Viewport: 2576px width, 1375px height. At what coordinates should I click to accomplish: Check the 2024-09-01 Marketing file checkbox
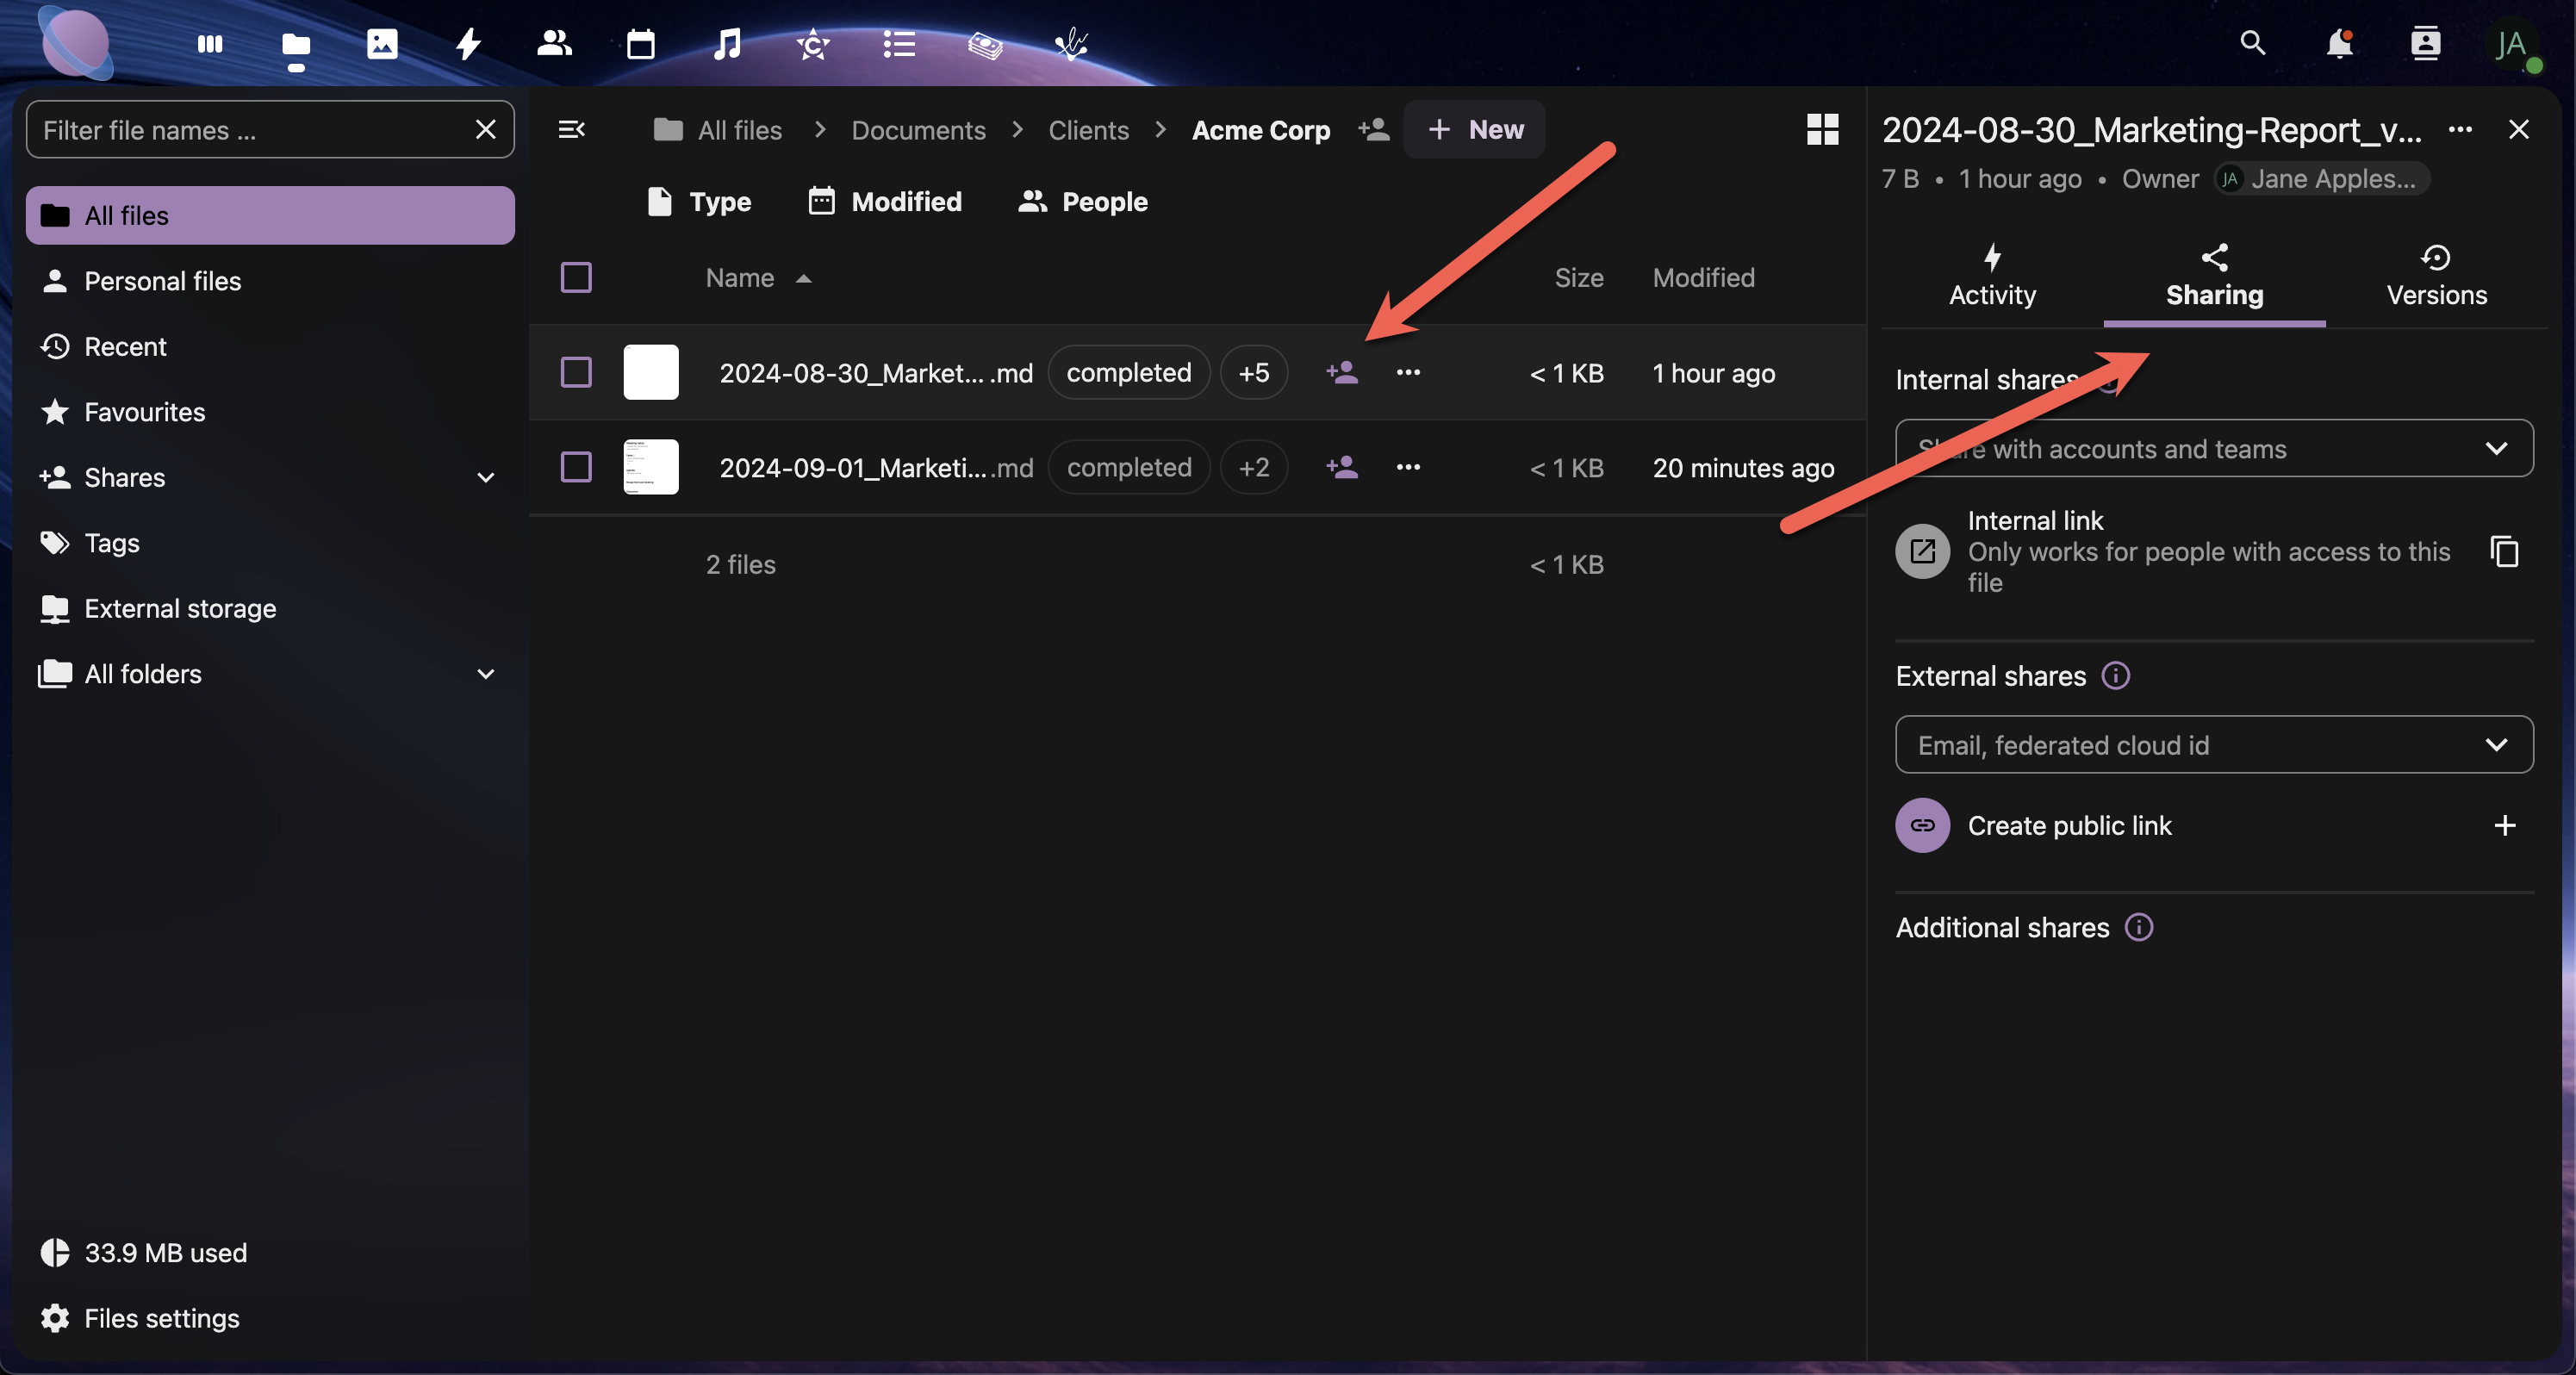pos(576,467)
